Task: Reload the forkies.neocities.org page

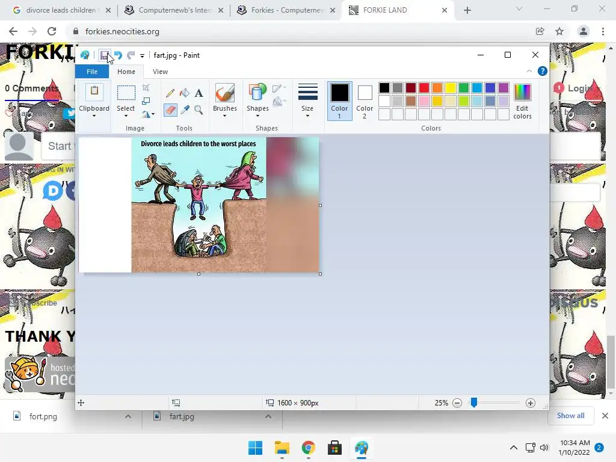Action: click(52, 31)
